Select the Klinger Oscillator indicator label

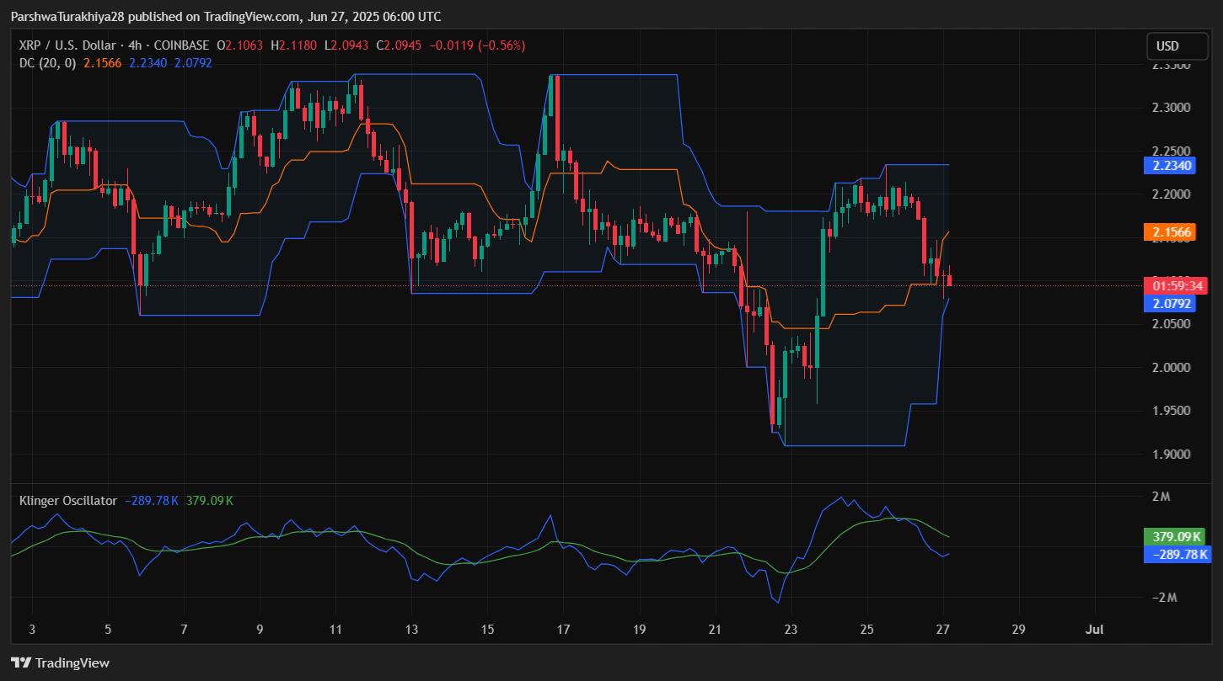[67, 501]
